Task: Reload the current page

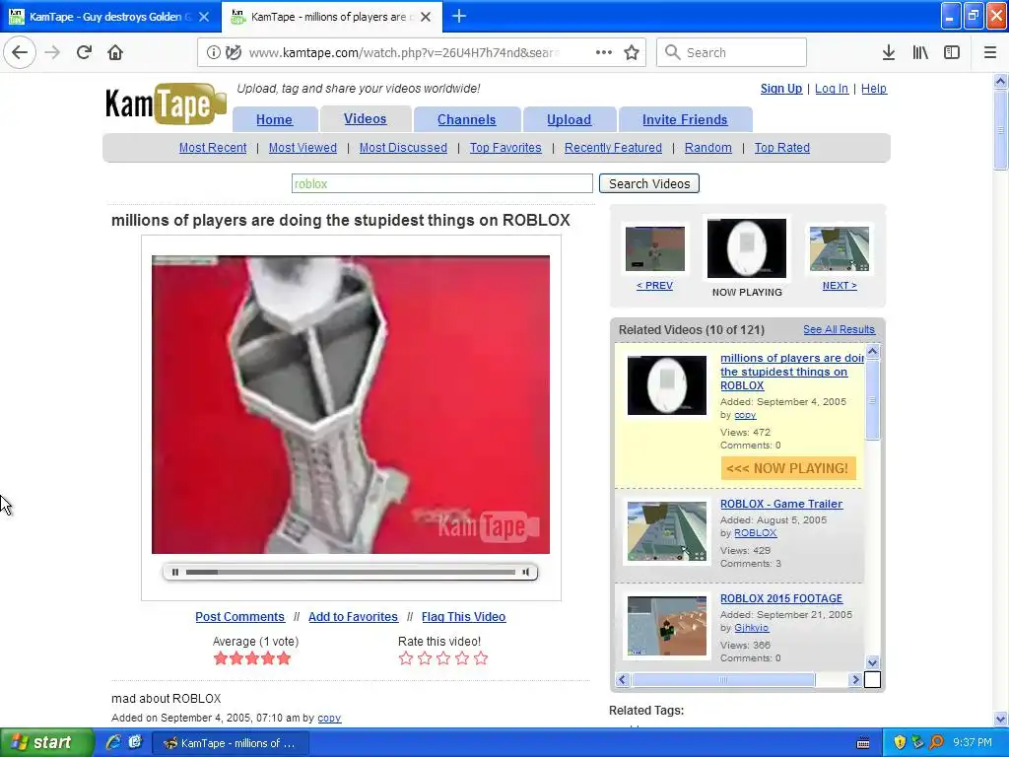Action: pos(84,52)
